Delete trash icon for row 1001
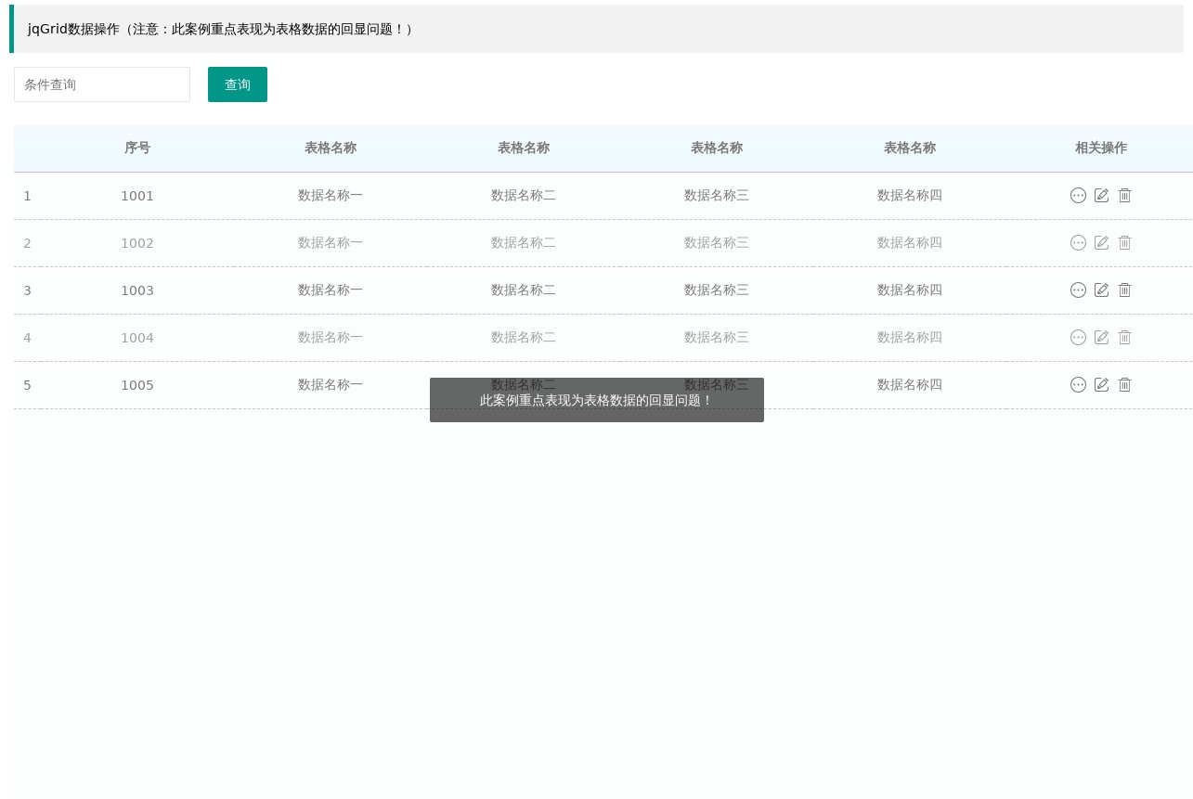 (1124, 196)
